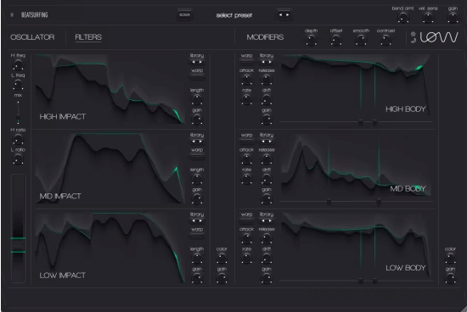The width and height of the screenshot is (467, 312).
Task: Toggle the sun/moon theme switch
Action: pos(414,37)
